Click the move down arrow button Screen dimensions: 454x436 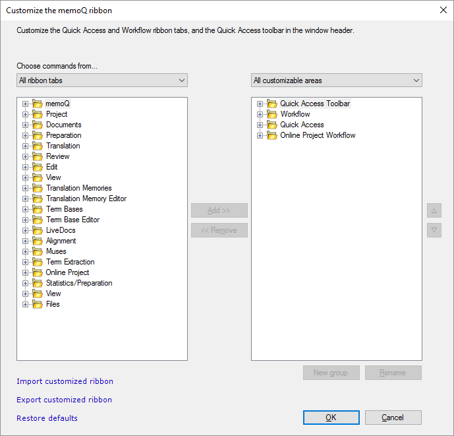[x=434, y=230]
